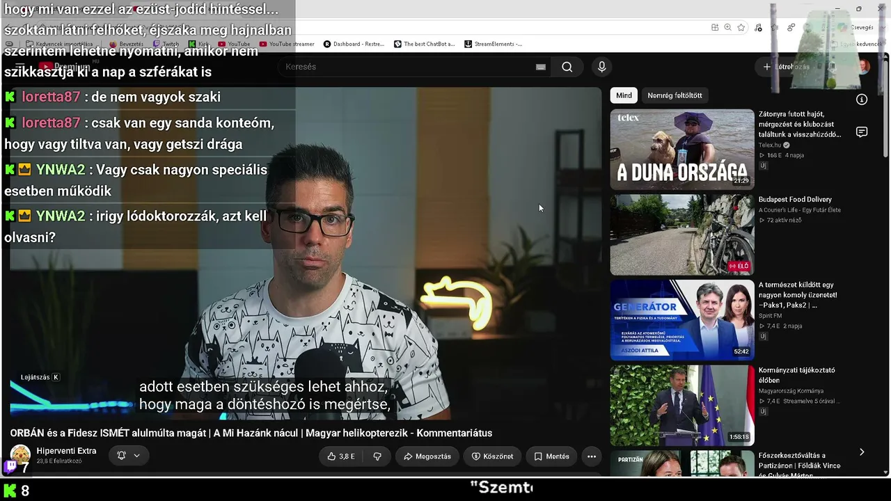Open the Hiperventi Extra channel name
891x501 pixels.
pyautogui.click(x=66, y=451)
